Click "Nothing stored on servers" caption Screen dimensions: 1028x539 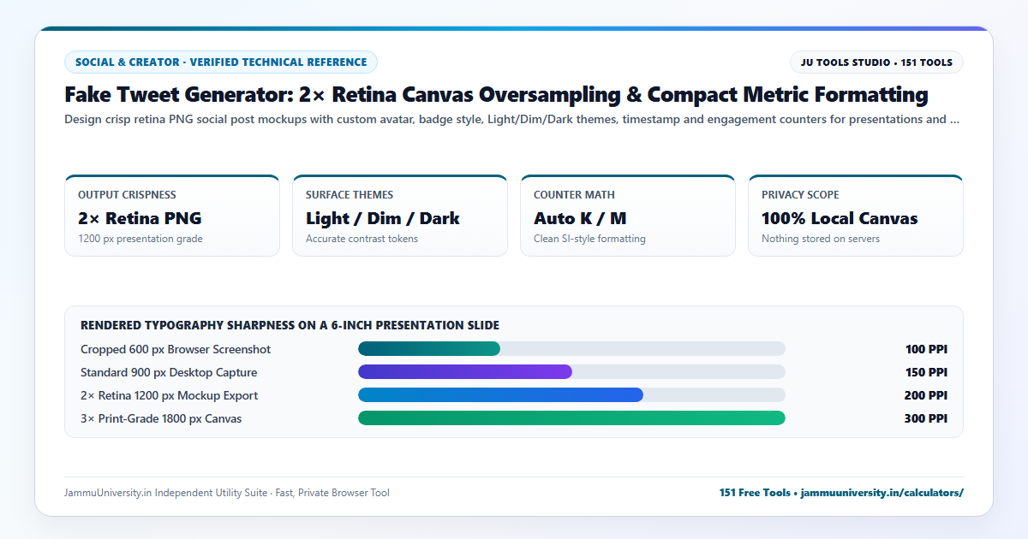coord(821,239)
